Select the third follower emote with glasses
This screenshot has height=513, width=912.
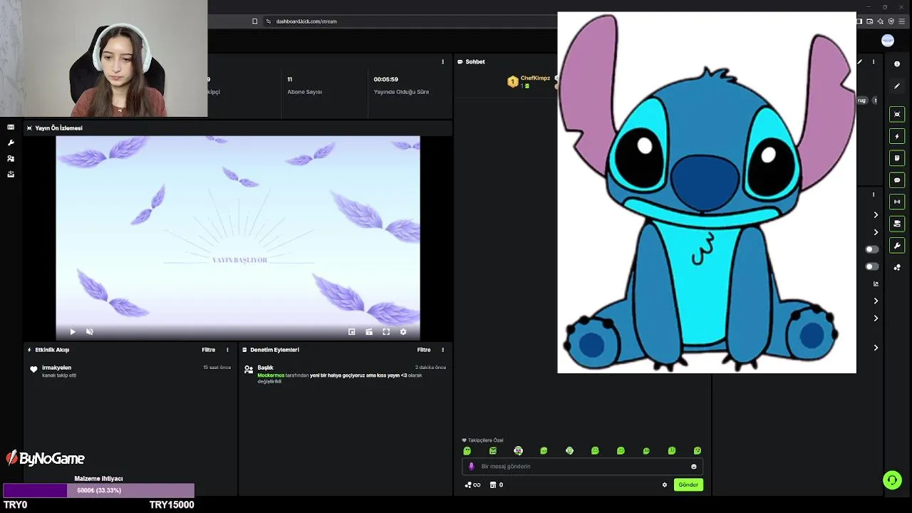click(x=518, y=450)
